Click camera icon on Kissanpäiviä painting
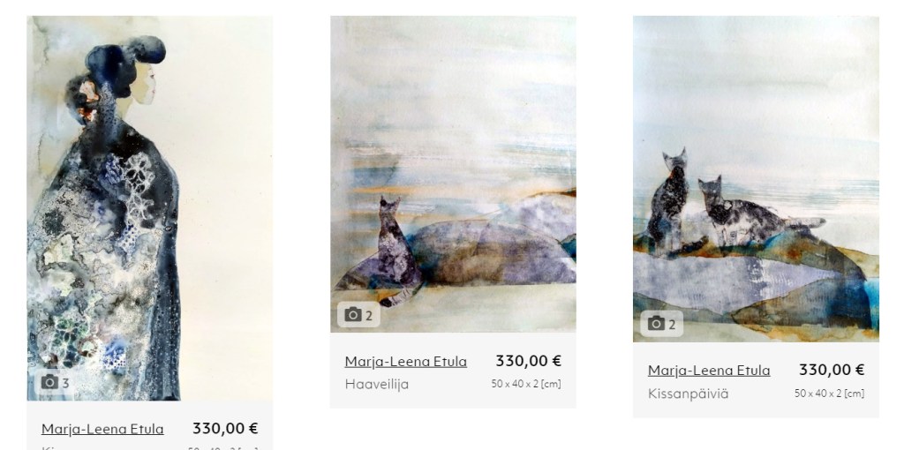 pos(661,324)
